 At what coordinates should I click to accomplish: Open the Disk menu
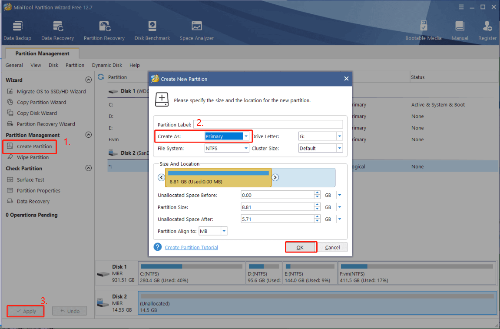pyautogui.click(x=53, y=65)
